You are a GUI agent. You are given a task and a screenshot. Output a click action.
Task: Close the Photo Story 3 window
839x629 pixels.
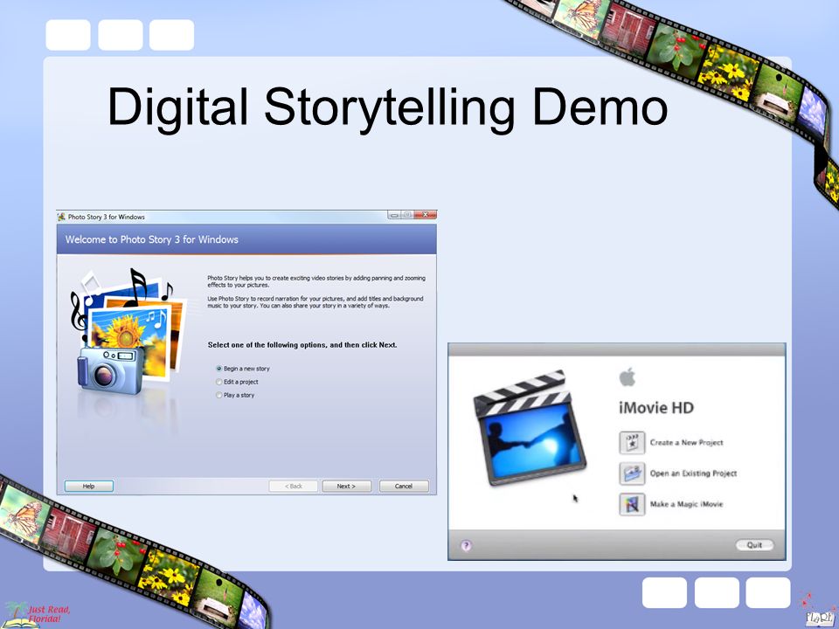click(x=426, y=215)
